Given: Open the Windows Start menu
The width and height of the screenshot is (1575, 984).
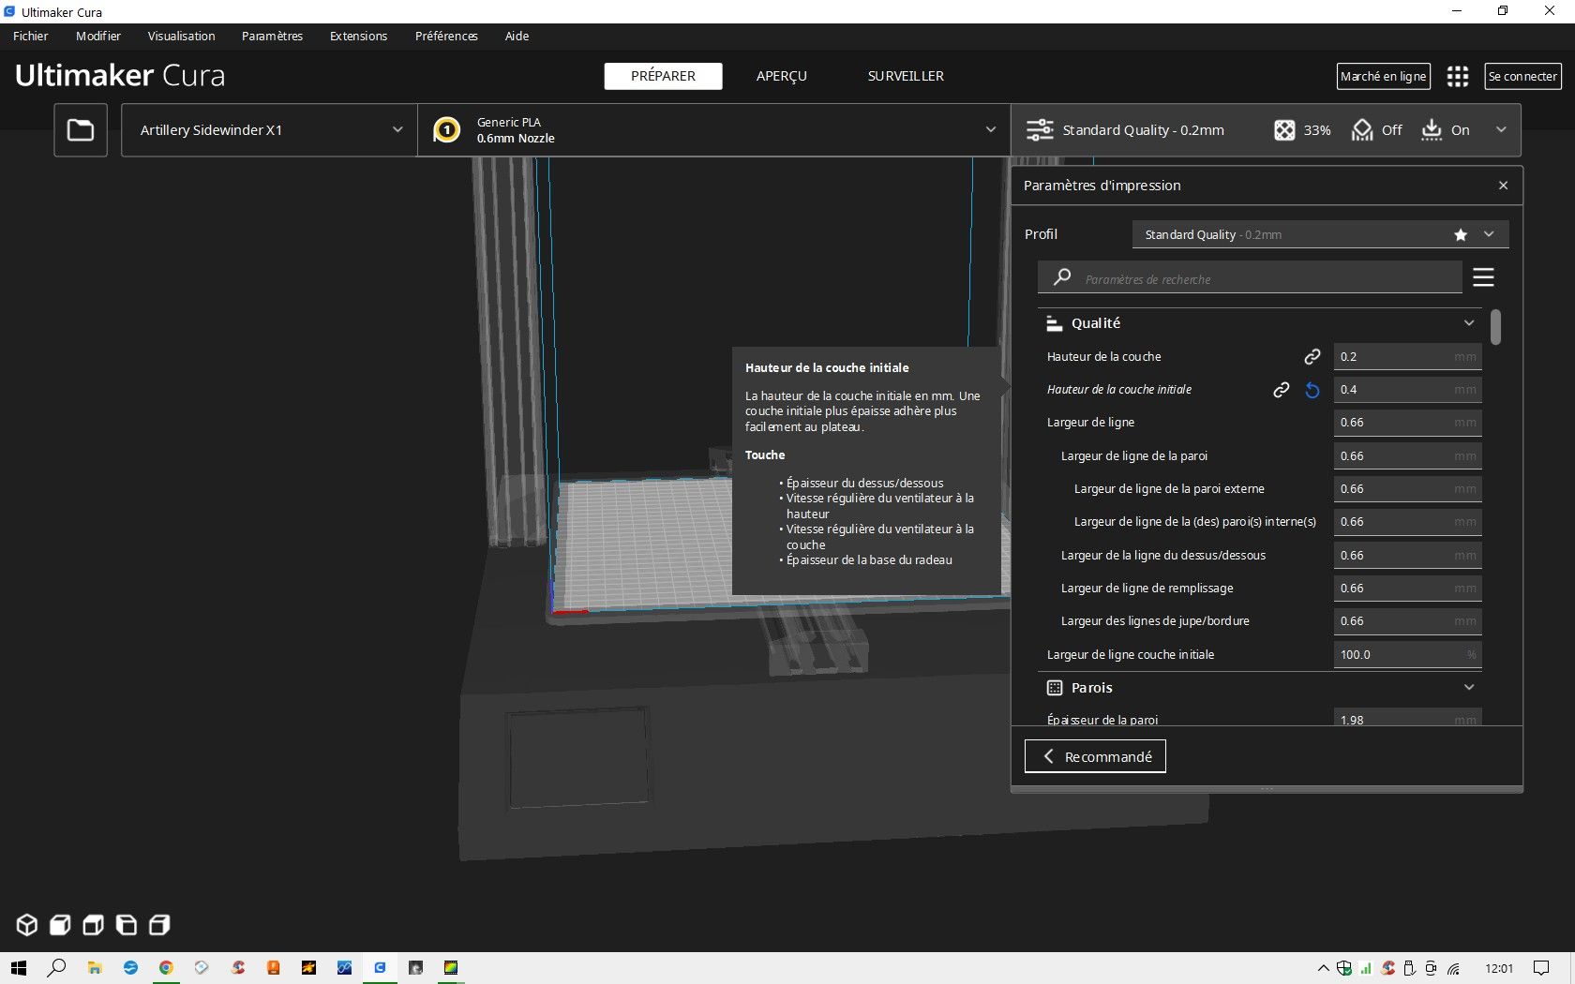Looking at the screenshot, I should click(x=19, y=968).
